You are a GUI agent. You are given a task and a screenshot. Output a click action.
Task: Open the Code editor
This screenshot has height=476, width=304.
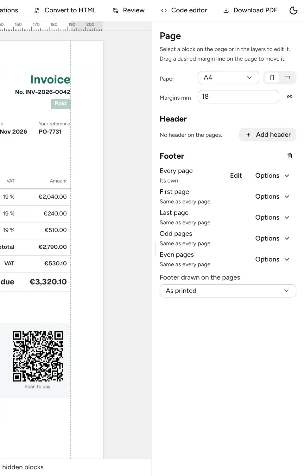point(184,10)
